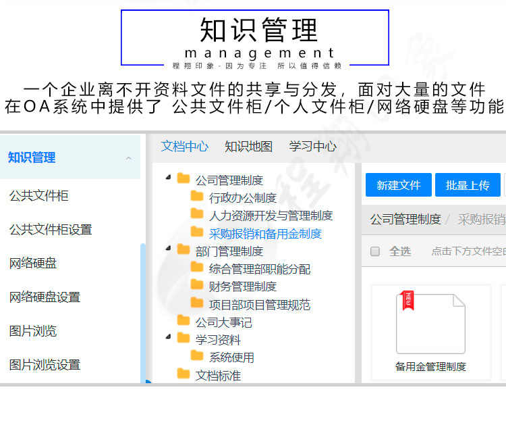
Task: Click the 公司管理制度 folder icon
Action: click(184, 178)
